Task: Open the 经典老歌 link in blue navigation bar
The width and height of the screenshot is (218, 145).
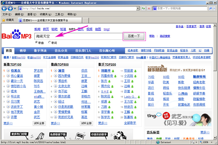Action: pyautogui.click(x=133, y=51)
